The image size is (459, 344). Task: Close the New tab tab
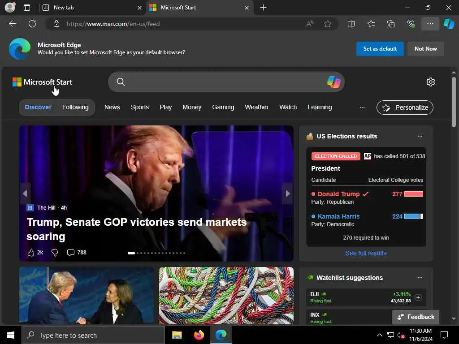pos(140,8)
